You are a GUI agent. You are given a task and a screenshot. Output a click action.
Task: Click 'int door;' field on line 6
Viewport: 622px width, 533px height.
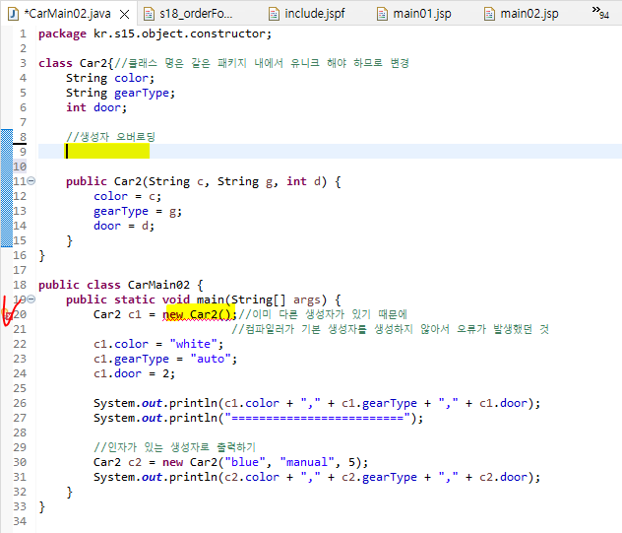tap(96, 107)
